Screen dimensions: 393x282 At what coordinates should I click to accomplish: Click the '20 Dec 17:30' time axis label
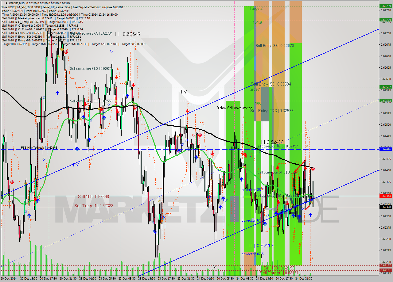(49, 279)
